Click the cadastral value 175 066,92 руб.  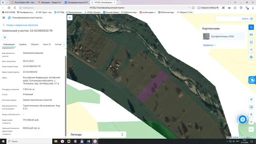31,120
